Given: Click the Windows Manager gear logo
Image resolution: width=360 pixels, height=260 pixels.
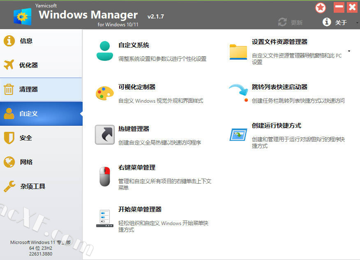Looking at the screenshot, I should pyautogui.click(x=22, y=16).
